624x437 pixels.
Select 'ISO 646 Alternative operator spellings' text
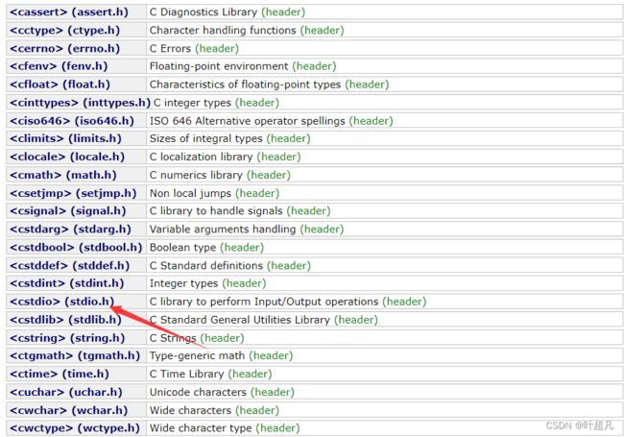pyautogui.click(x=247, y=121)
